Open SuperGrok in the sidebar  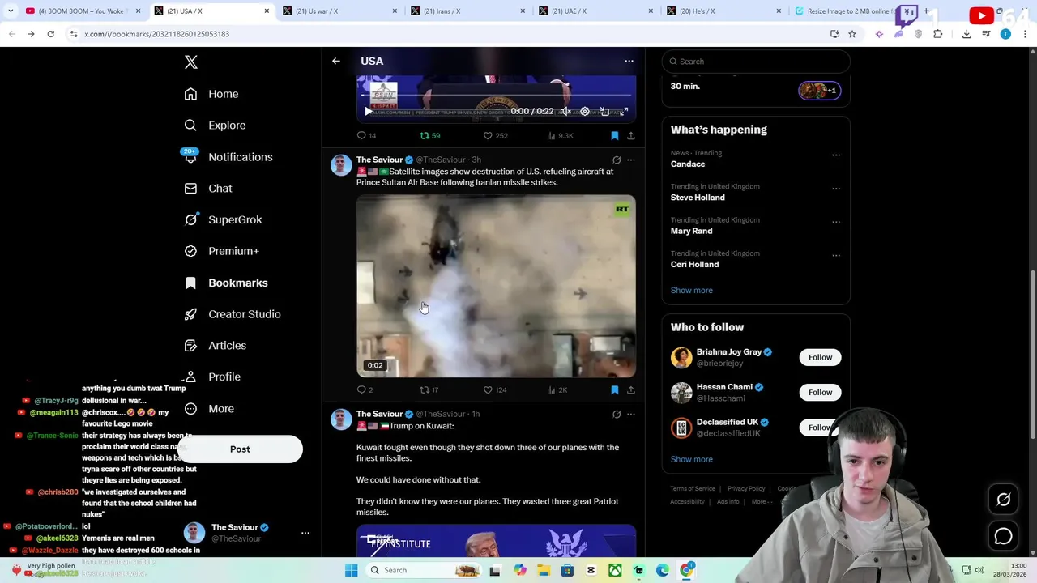click(x=223, y=219)
